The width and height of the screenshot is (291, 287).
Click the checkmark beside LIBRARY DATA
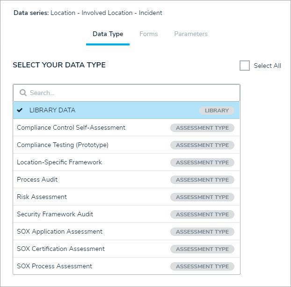coord(20,110)
